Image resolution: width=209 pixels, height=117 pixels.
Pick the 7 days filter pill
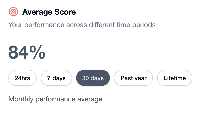pyautogui.click(x=57, y=78)
